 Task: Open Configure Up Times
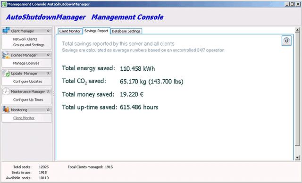coord(28,100)
